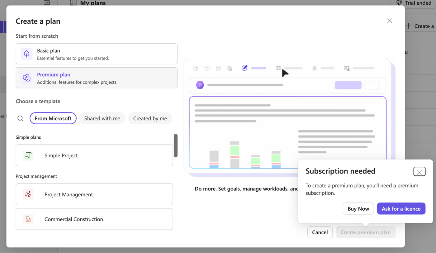This screenshot has width=436, height=253.
Task: Click the Start from scratch heading
Action: [x=37, y=36]
